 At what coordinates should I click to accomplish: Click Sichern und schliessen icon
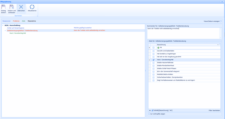pyautogui.click(x=12, y=7)
